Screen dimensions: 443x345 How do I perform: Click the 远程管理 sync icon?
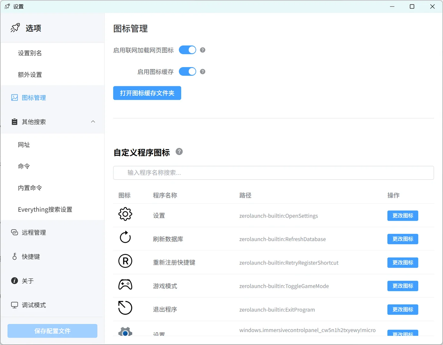coord(14,233)
